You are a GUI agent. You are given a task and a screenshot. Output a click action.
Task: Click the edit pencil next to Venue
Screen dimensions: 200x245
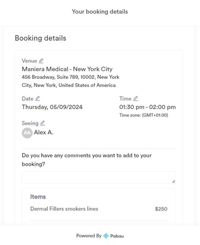(x=41, y=61)
